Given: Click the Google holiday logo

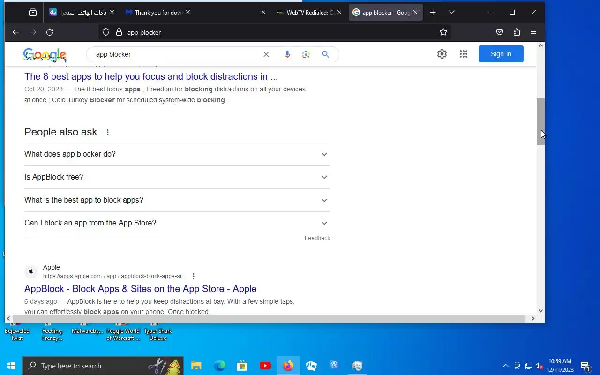Looking at the screenshot, I should [x=45, y=55].
